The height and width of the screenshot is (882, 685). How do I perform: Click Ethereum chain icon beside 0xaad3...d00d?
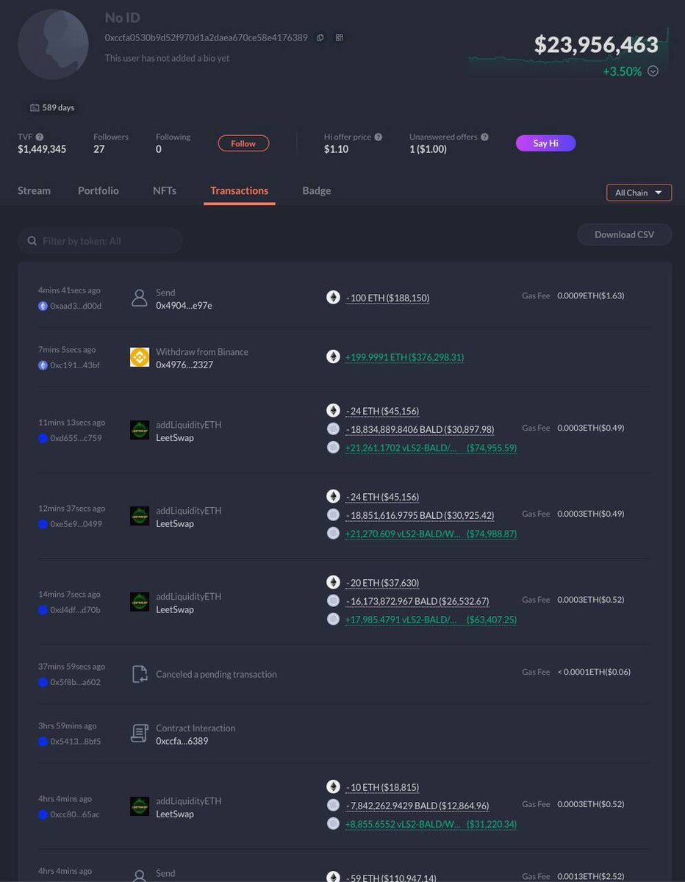(43, 305)
